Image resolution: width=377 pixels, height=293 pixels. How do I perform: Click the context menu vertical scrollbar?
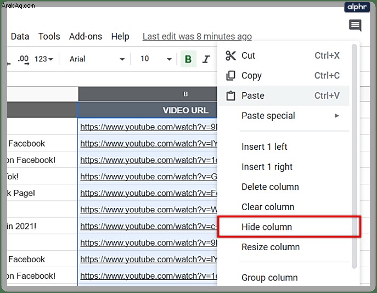point(354,156)
